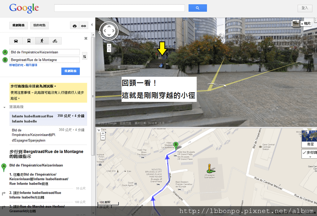Edit start point Bld de l'Impératrice field
The image size is (317, 216).
[45, 52]
